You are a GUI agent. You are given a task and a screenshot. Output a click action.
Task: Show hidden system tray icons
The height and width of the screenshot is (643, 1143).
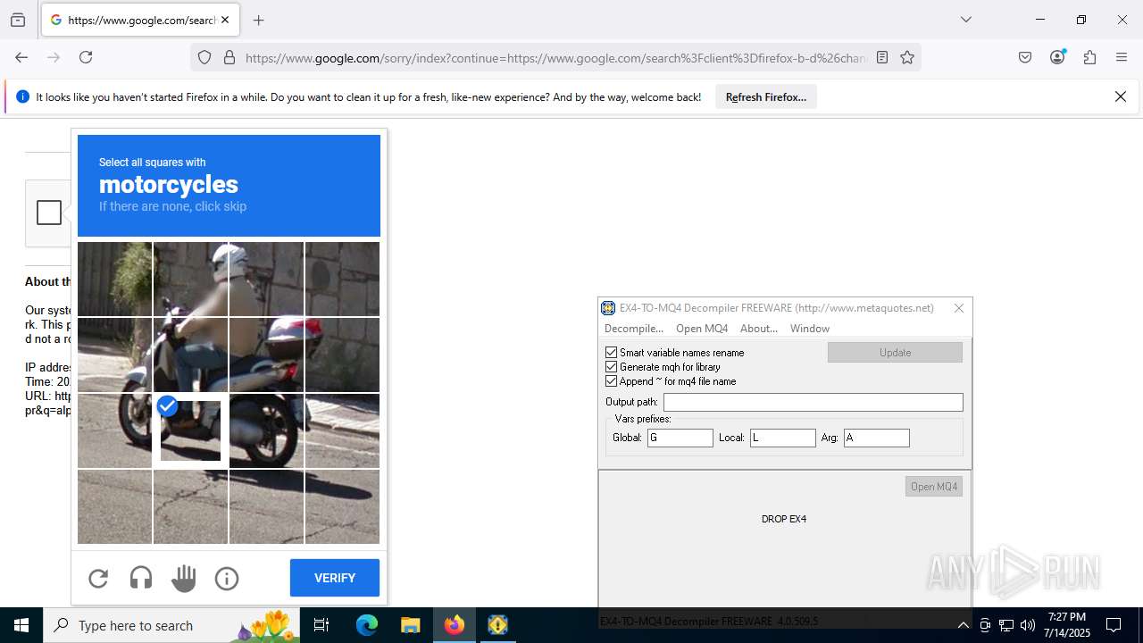(x=963, y=625)
